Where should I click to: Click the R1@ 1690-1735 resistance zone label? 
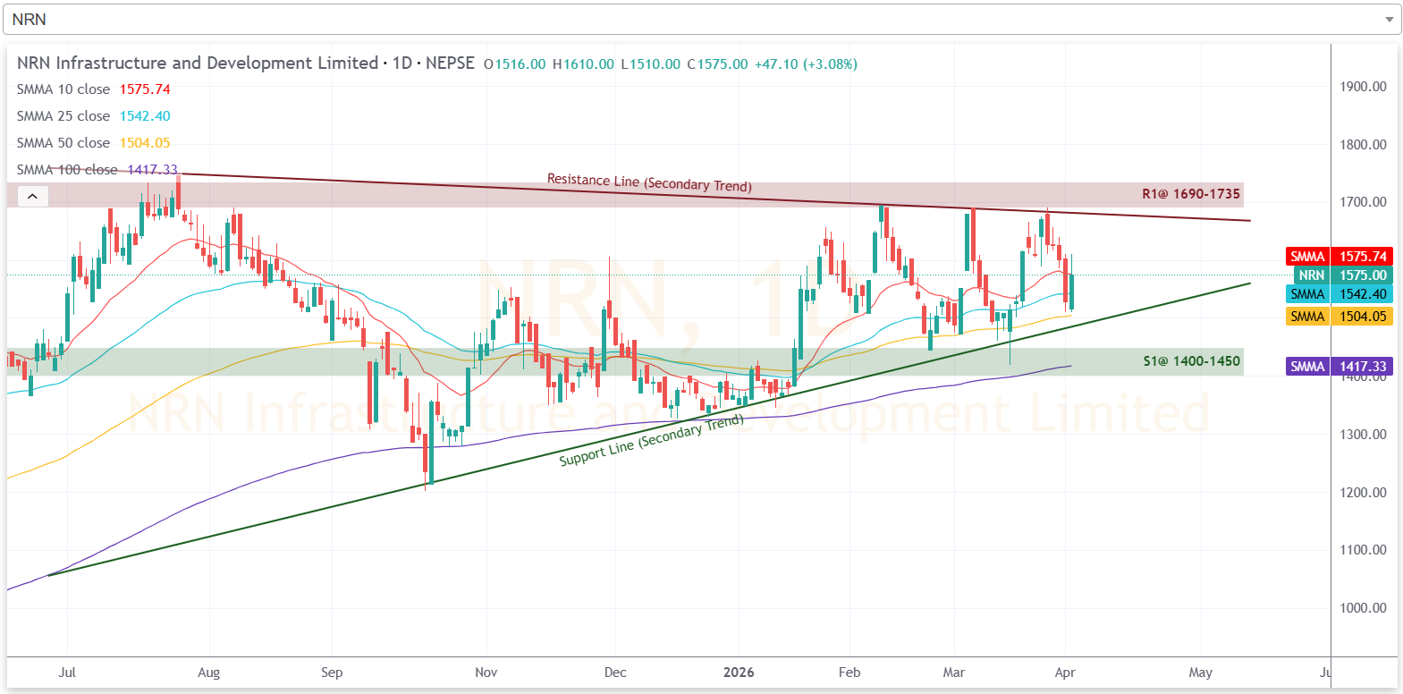coord(1190,194)
